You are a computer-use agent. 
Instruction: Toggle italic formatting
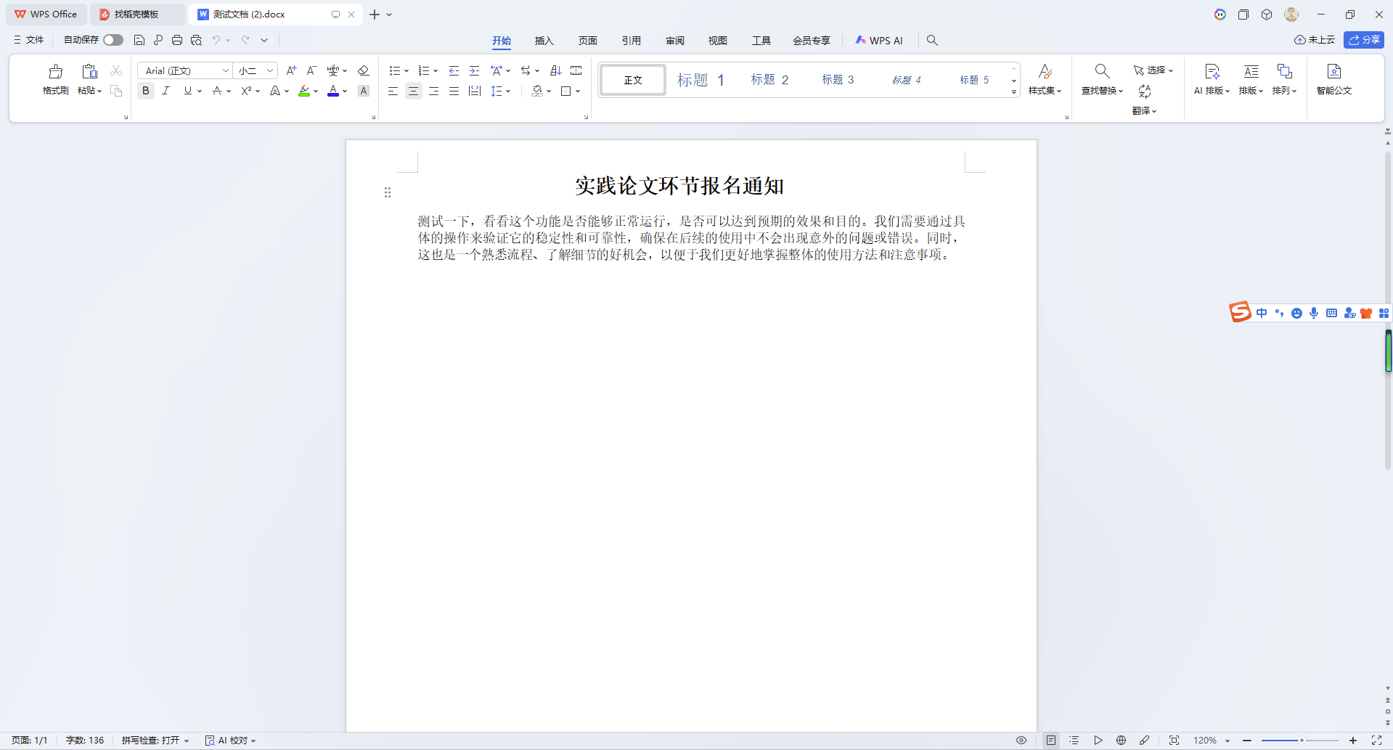click(166, 91)
